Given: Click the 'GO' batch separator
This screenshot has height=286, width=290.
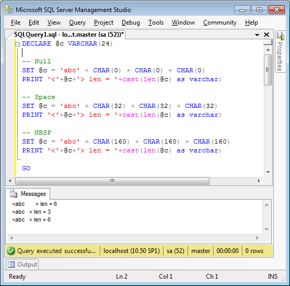Looking at the screenshot, I should 26,168.
